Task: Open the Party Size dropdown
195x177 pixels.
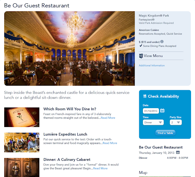Action: pos(176,122)
